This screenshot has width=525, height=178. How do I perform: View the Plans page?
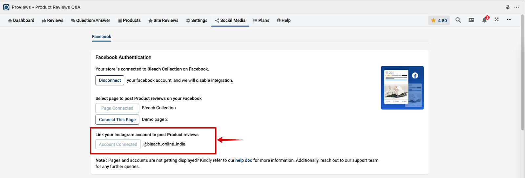261,20
